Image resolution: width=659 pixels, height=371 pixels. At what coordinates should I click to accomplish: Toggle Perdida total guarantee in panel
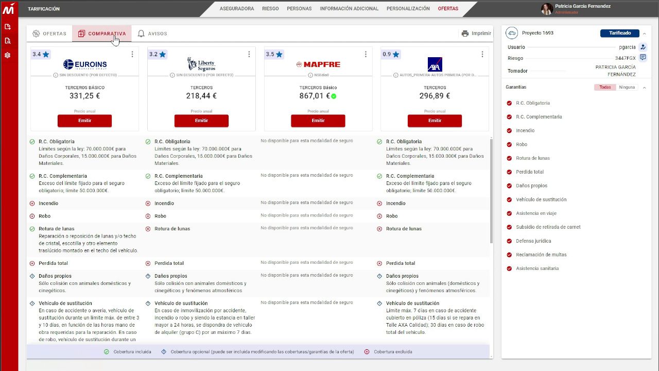point(509,172)
